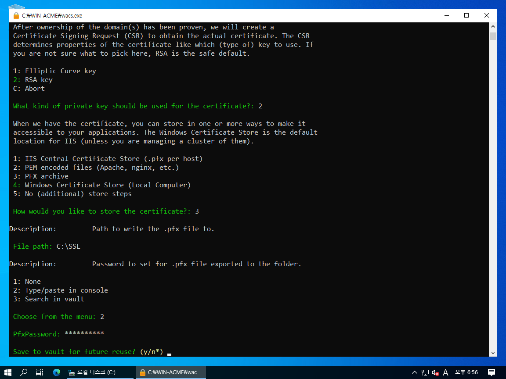Click the 'Save to vault for future reuse?' prompt
506x379 pixels.
click(x=88, y=352)
